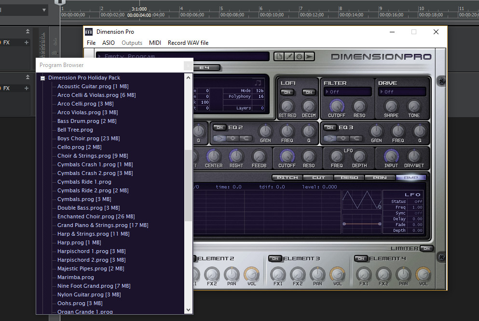Switch to the PITCH tab
This screenshot has height=321, width=479.
287,177
